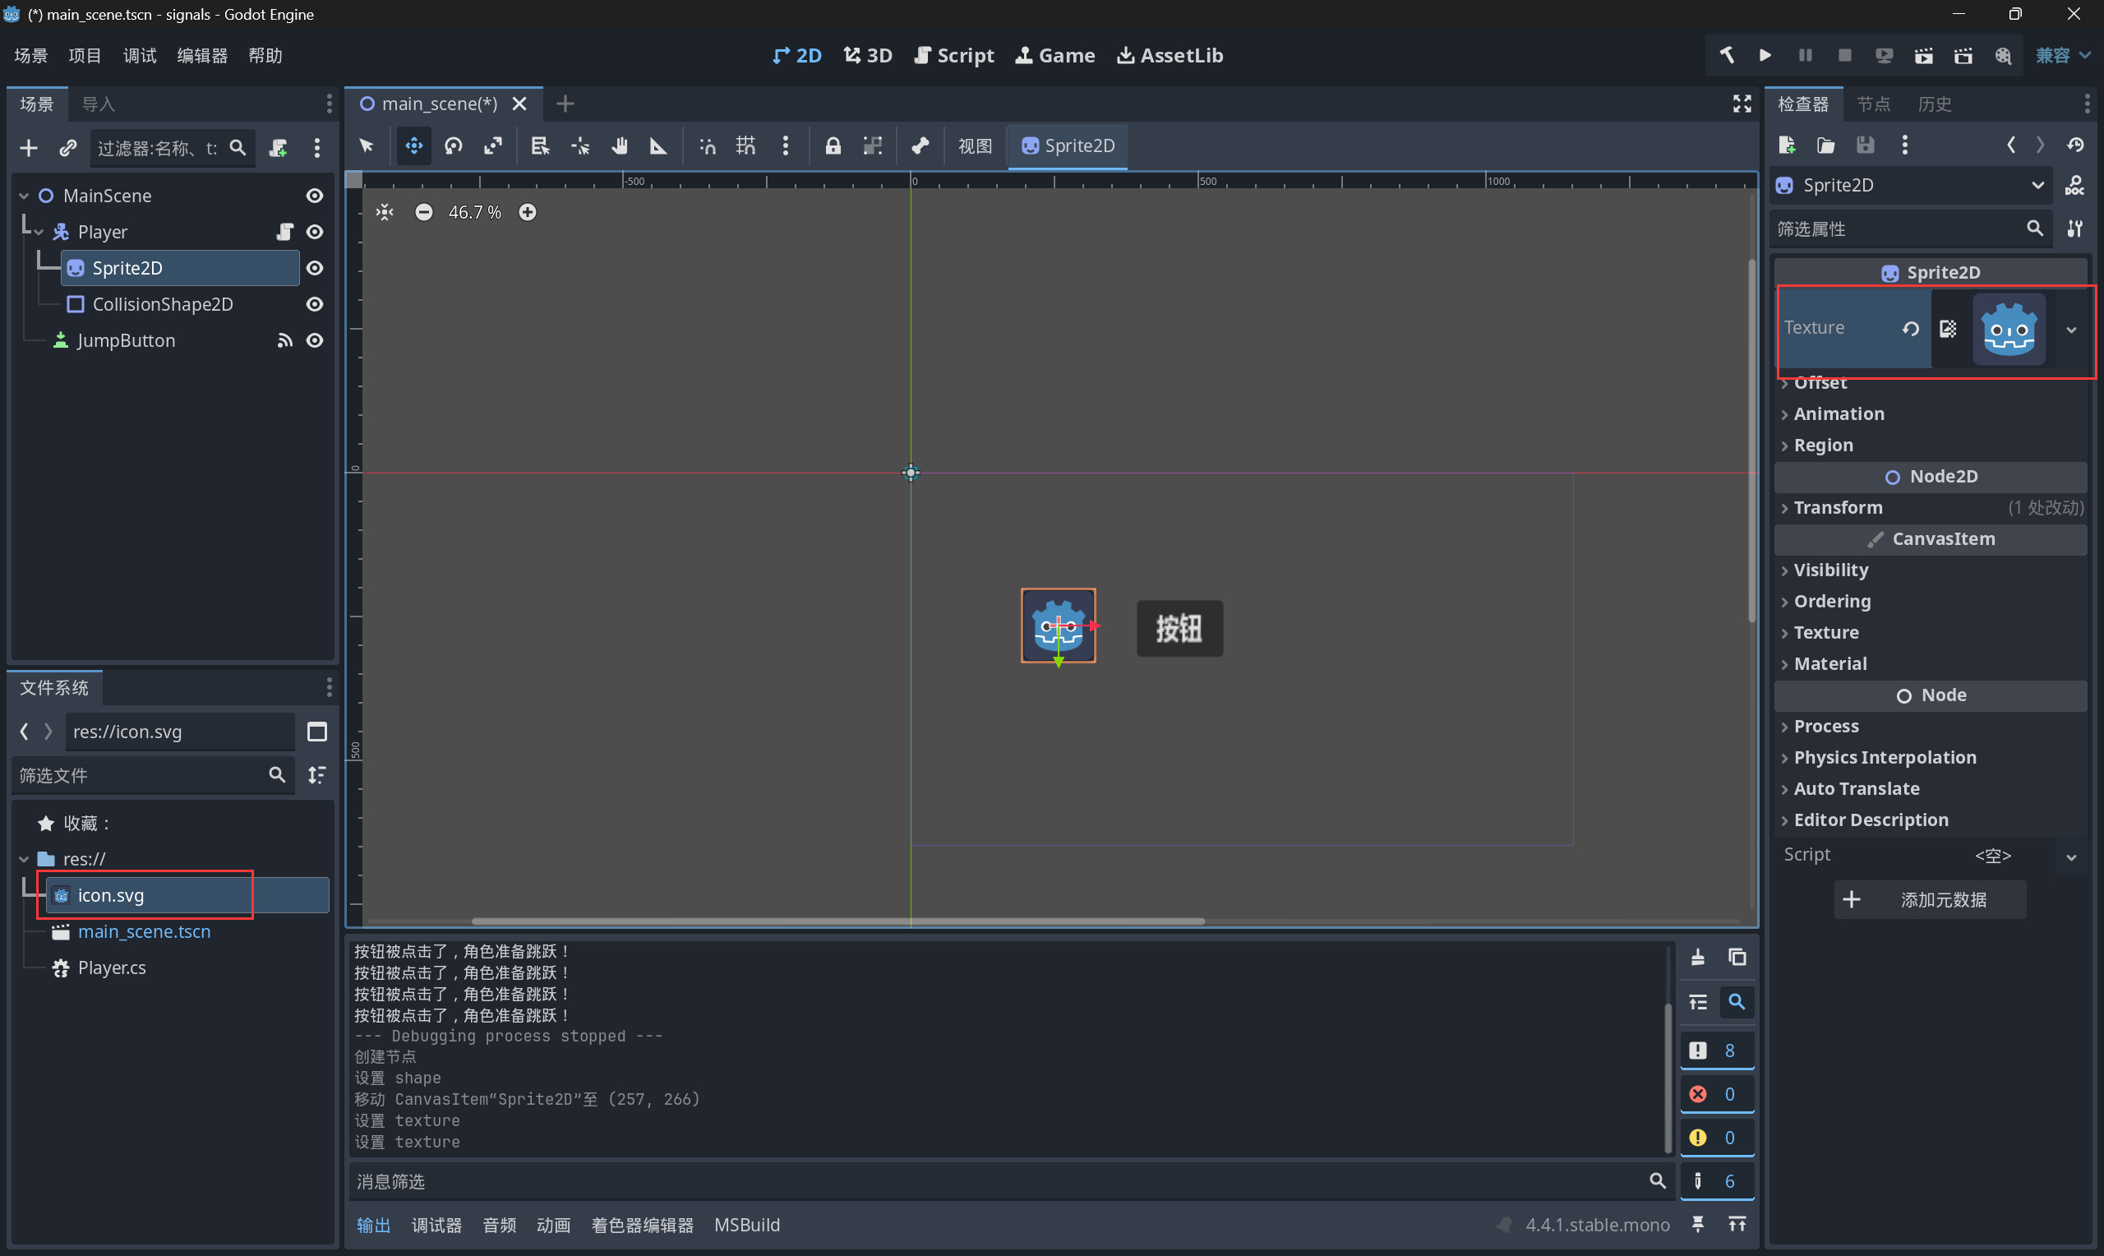Toggle grid snap in viewport toolbar
Viewport: 2104px width, 1256px height.
click(745, 146)
